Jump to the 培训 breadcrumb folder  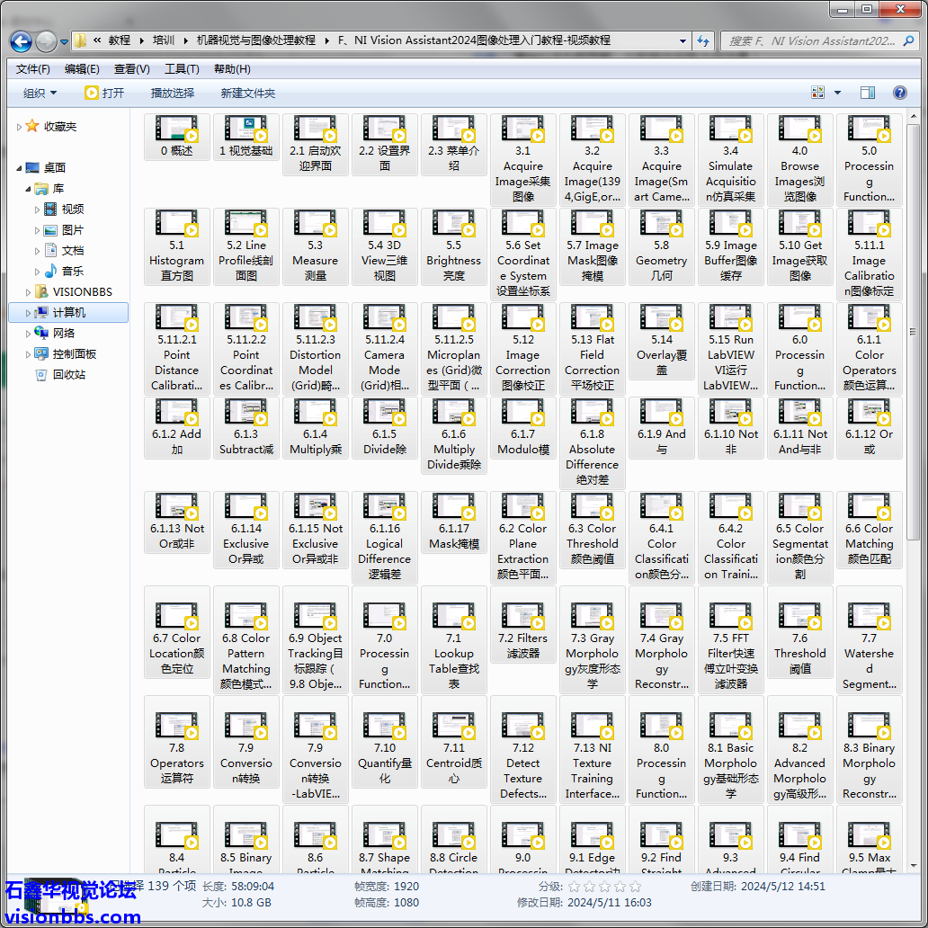(x=164, y=40)
